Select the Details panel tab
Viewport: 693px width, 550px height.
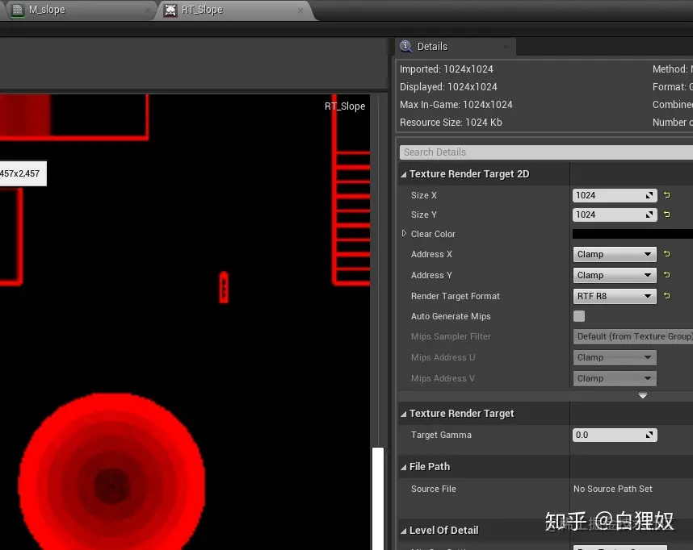456,46
